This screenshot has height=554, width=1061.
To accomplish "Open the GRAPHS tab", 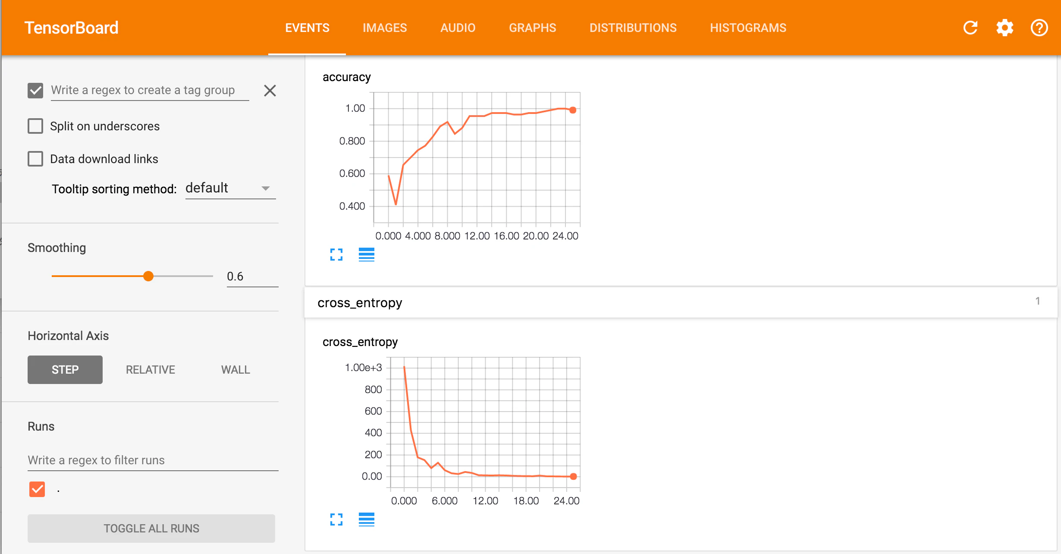I will coord(533,28).
